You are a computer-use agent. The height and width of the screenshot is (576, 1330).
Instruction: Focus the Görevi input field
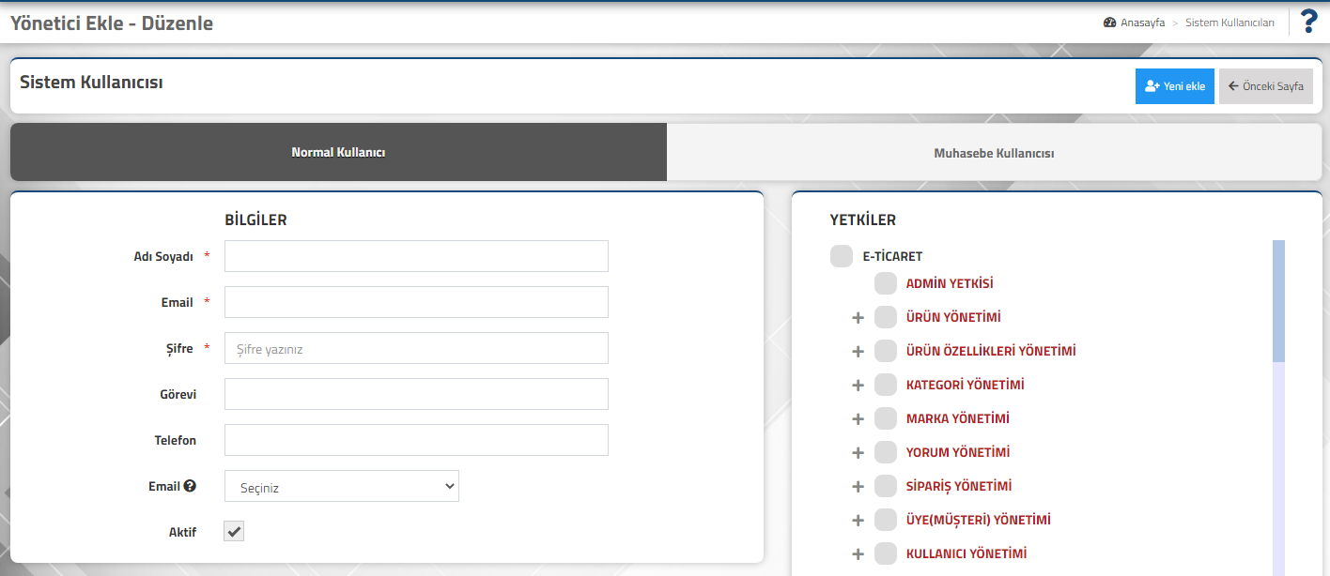416,394
